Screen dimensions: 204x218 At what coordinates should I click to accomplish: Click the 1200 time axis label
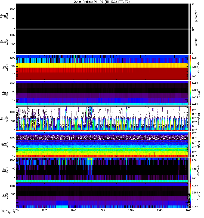click(16, 210)
